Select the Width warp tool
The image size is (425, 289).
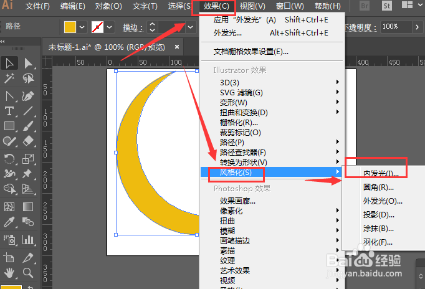pyautogui.click(x=9, y=174)
